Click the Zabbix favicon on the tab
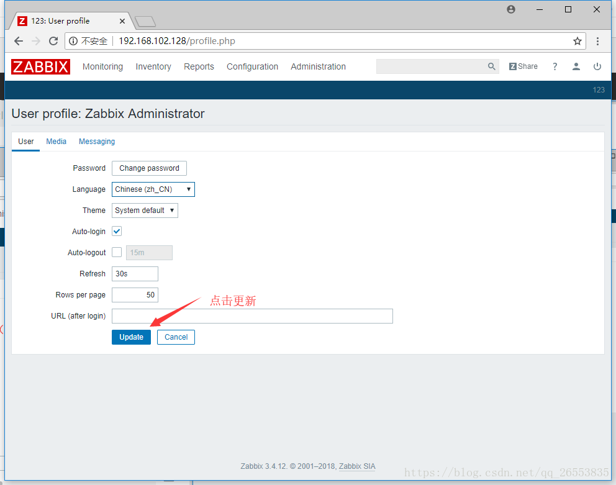 [22, 21]
